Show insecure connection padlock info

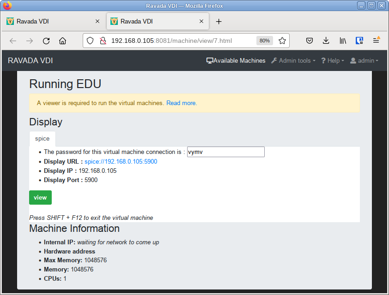click(x=103, y=41)
